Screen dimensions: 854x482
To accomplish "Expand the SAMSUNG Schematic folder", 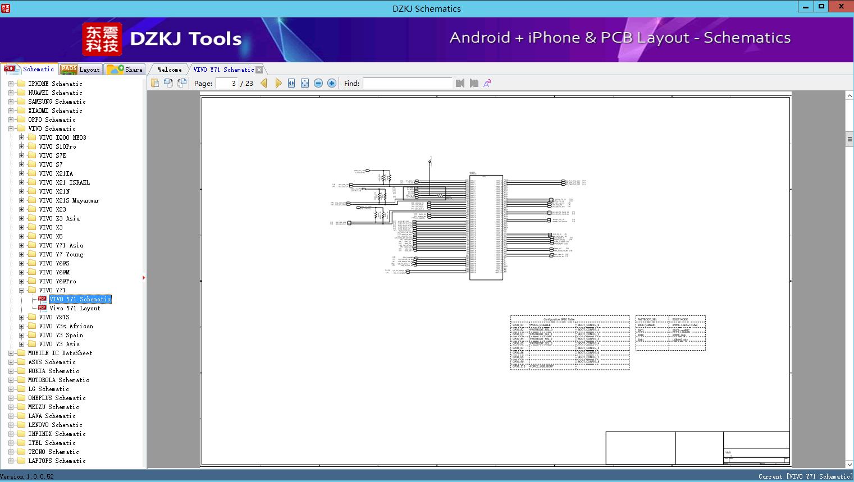I will [x=11, y=102].
